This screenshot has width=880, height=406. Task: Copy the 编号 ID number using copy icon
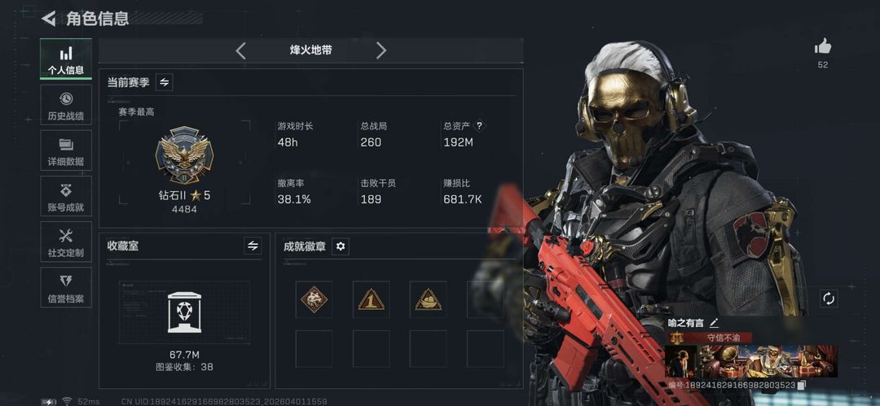pos(802,385)
